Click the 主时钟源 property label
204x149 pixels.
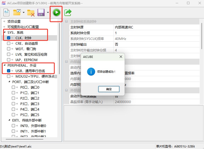[x=77, y=27]
